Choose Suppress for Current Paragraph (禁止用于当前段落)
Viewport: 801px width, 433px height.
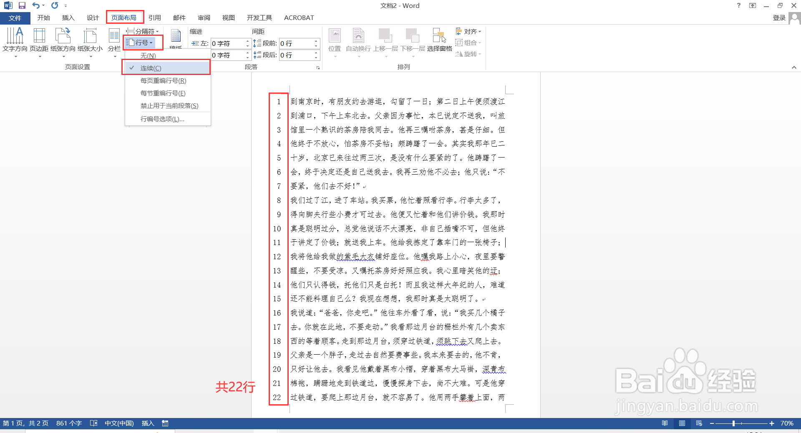click(168, 105)
